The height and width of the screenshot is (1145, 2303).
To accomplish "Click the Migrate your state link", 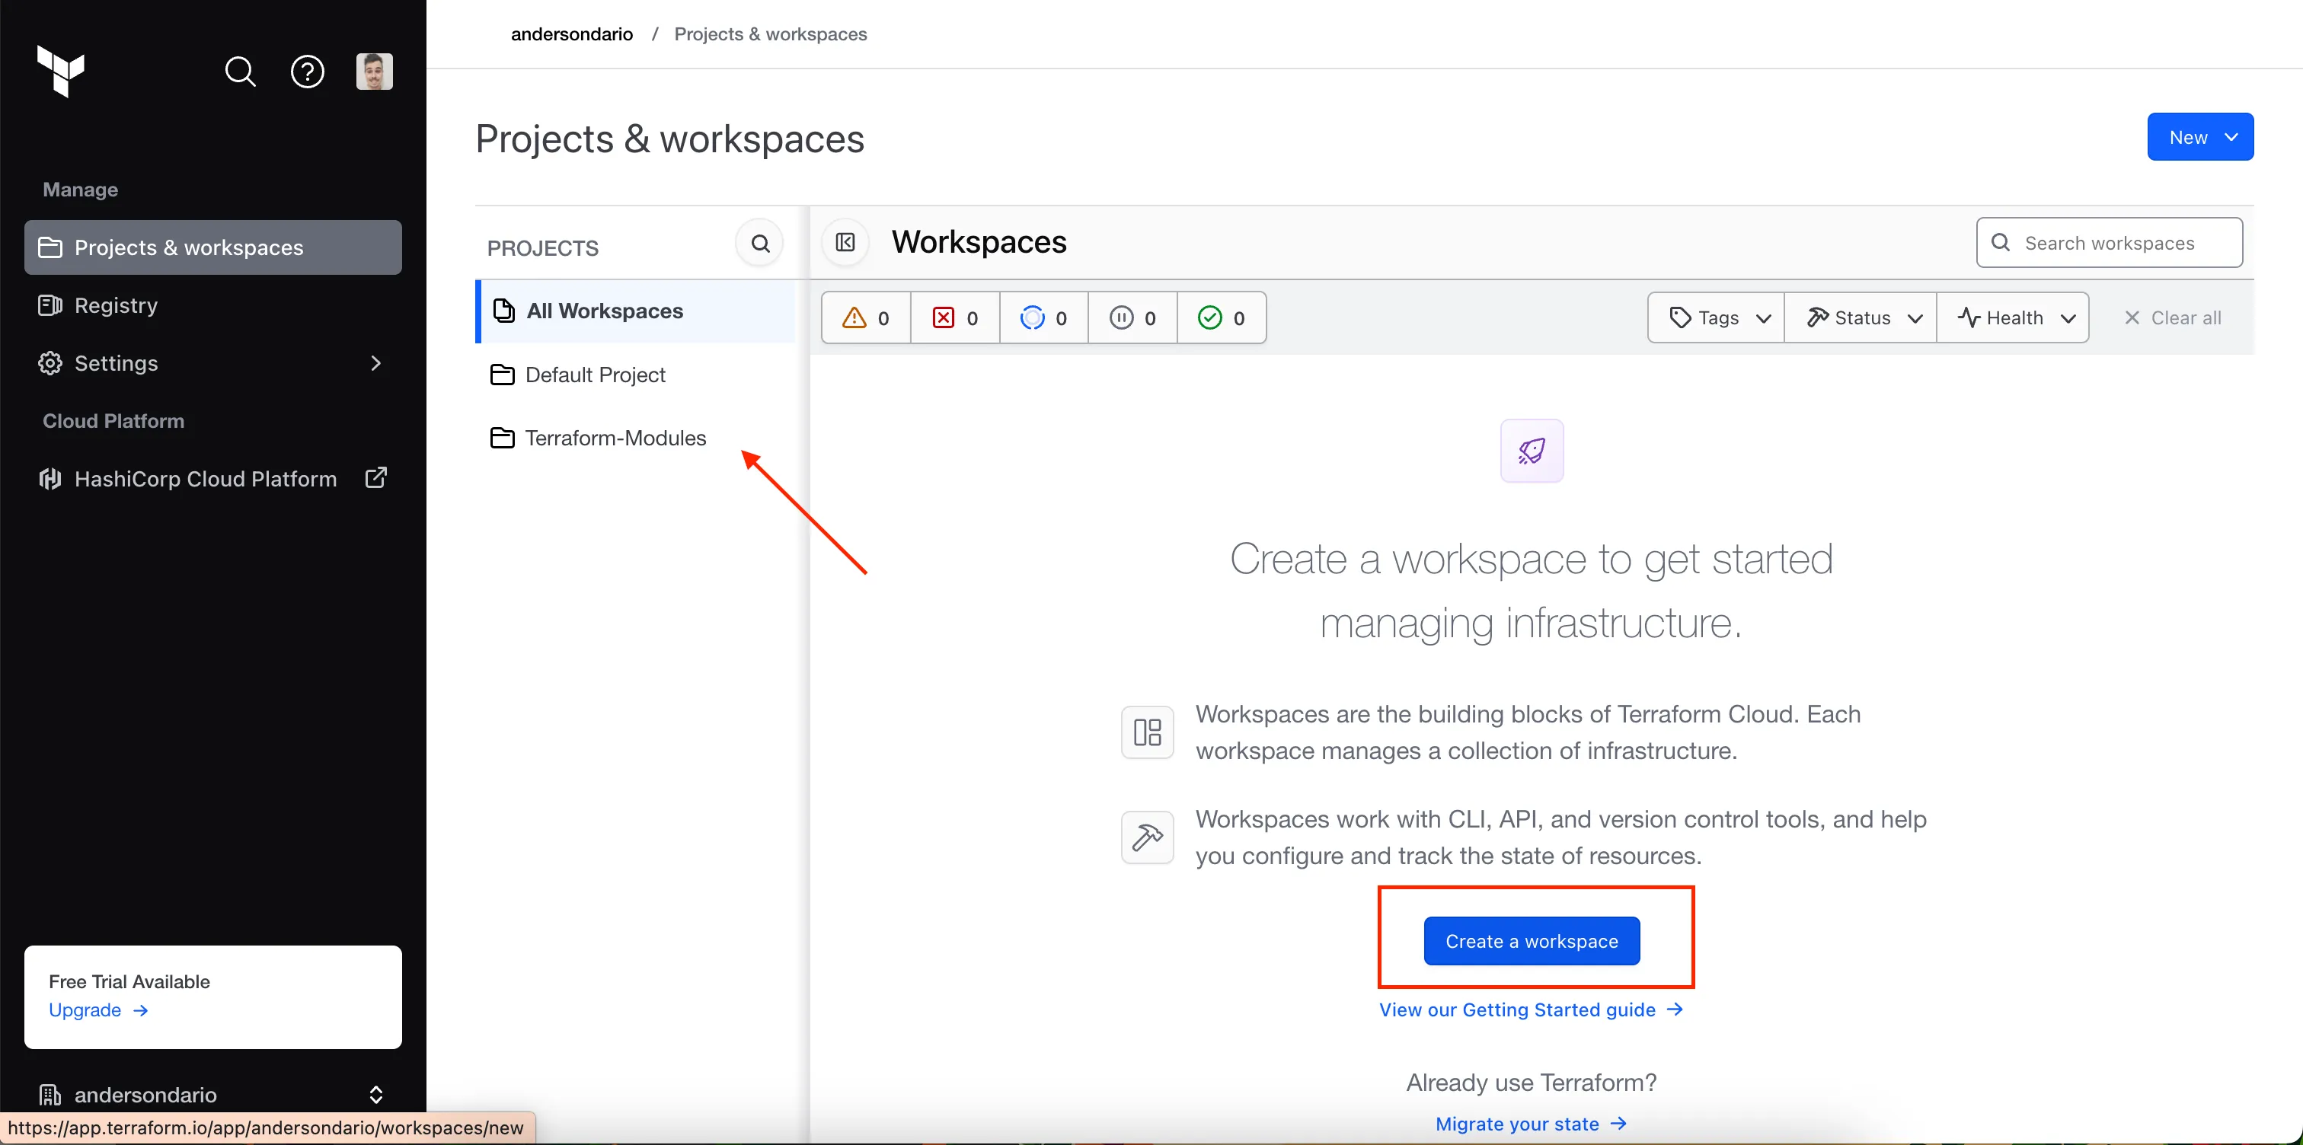I will 1517,1121.
